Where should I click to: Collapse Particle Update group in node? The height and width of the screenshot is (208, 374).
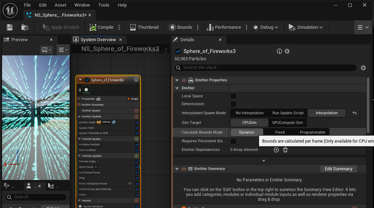tap(79, 156)
